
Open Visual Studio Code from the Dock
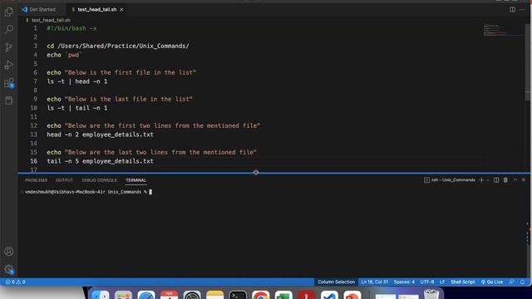pyautogui.click(x=329, y=295)
